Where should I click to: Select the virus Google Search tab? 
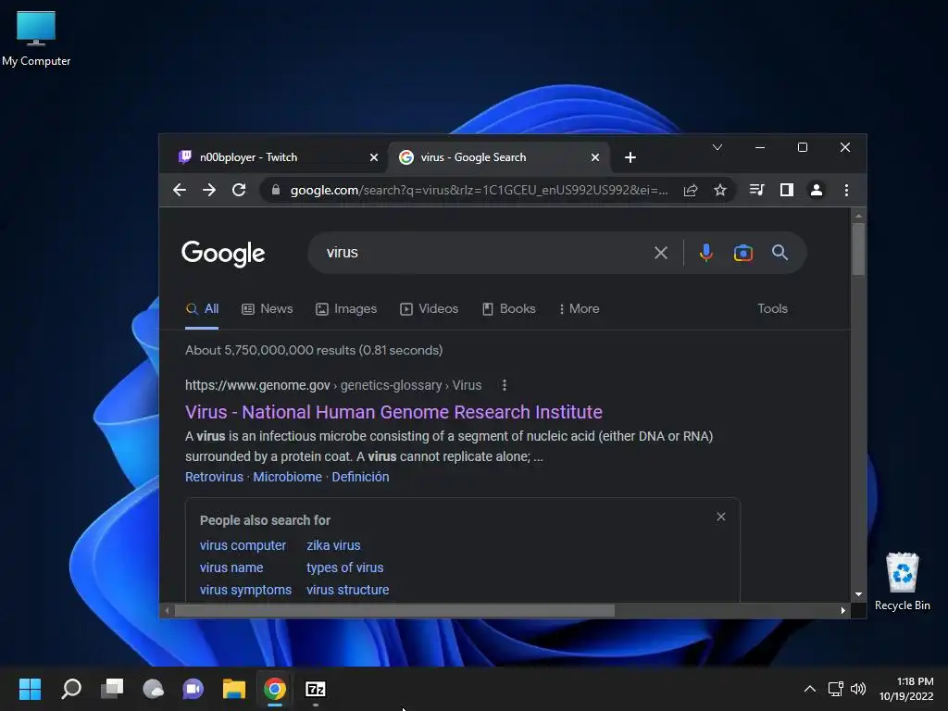(498, 157)
